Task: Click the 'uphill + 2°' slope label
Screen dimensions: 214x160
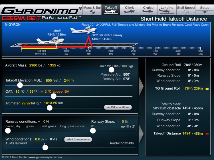Action: (x=128, y=126)
